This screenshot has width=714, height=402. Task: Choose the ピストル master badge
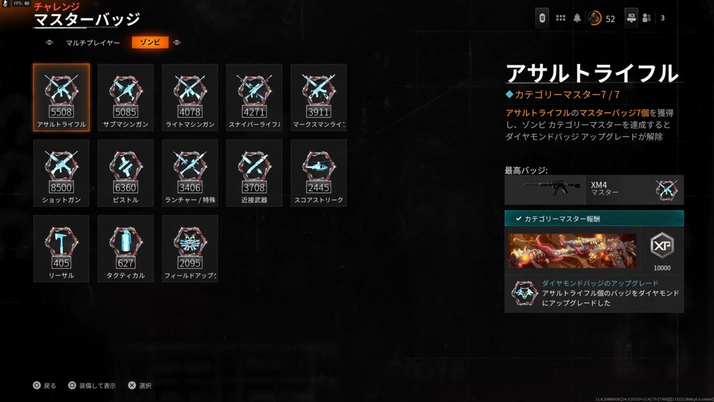126,173
